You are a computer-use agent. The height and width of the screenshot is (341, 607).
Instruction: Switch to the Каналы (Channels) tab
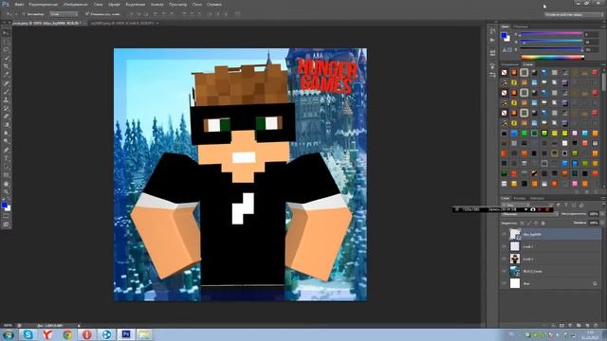(x=520, y=198)
